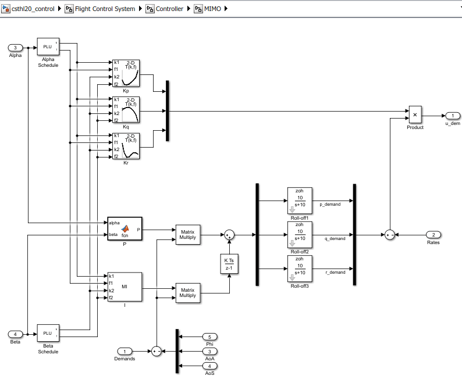Expand arrow after MIMO breadcrumb

226,9
